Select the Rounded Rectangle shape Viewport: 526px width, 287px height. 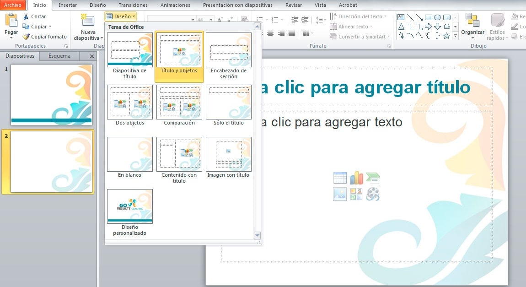coord(447,17)
